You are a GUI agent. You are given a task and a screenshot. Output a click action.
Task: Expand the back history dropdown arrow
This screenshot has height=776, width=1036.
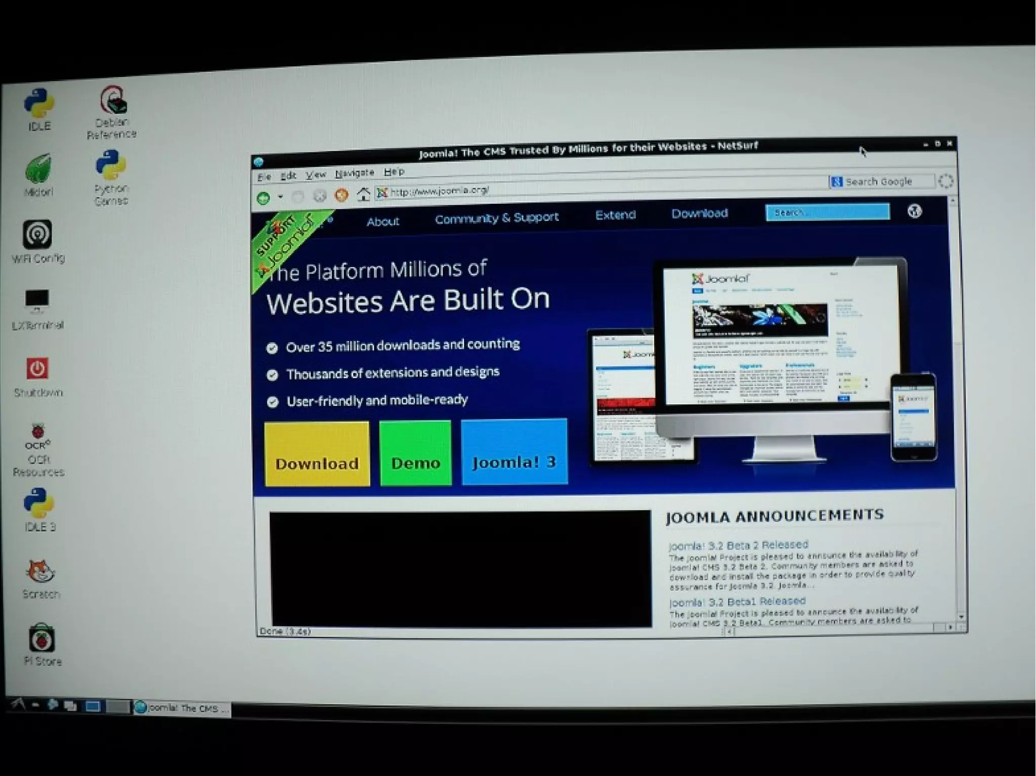point(280,197)
